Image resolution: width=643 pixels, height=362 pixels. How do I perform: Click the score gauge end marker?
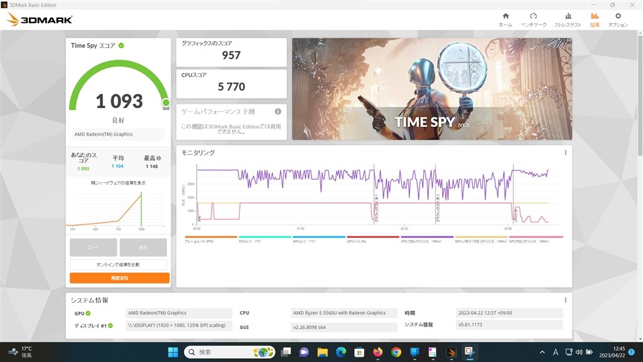point(166,102)
